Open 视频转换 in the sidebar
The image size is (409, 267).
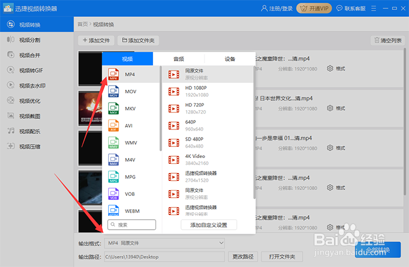tap(37, 24)
